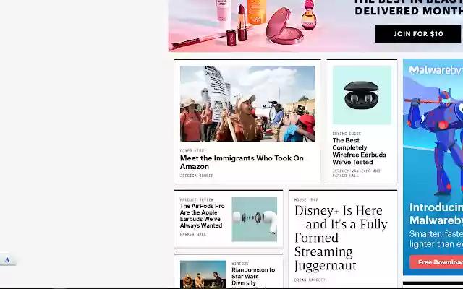Click the Malwarebytes robot illustration
The width and height of the screenshot is (463, 289).
(435, 142)
